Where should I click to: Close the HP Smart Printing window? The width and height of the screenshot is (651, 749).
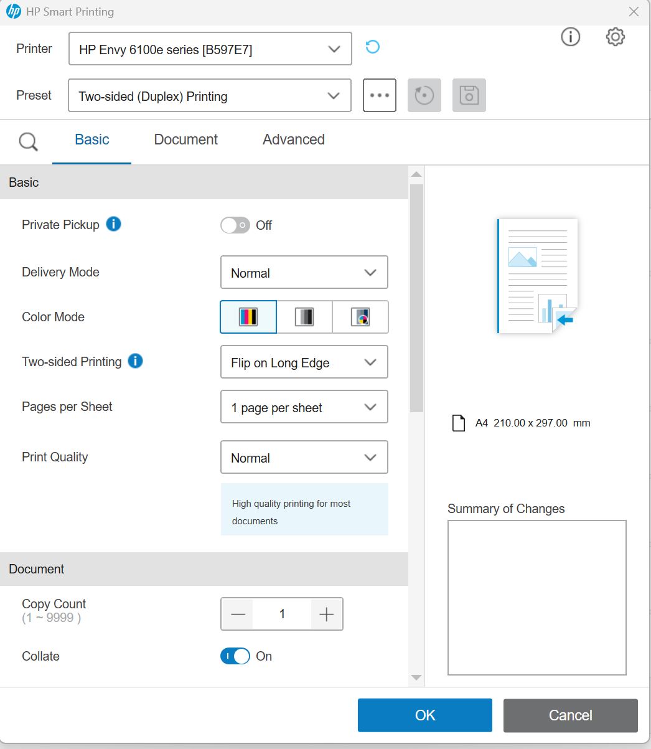[634, 12]
